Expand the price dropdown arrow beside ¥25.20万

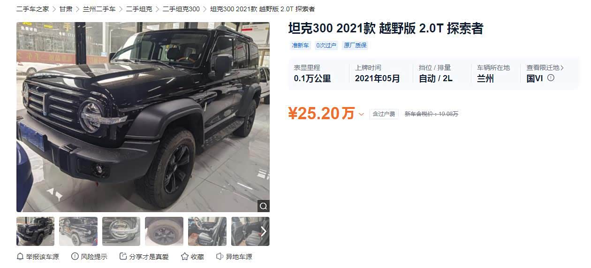point(361,114)
